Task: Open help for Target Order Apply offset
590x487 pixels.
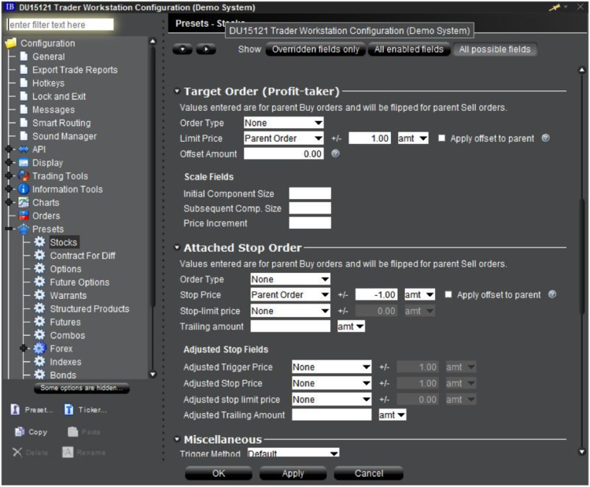Action: [x=545, y=138]
